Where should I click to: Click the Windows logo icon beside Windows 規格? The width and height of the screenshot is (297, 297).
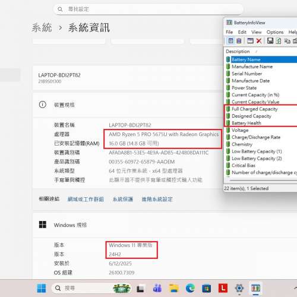pos(43,225)
